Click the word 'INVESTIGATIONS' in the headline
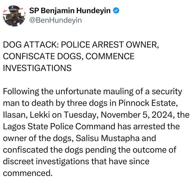Image resolution: width=193 pixels, height=180 pixels. 37,68
